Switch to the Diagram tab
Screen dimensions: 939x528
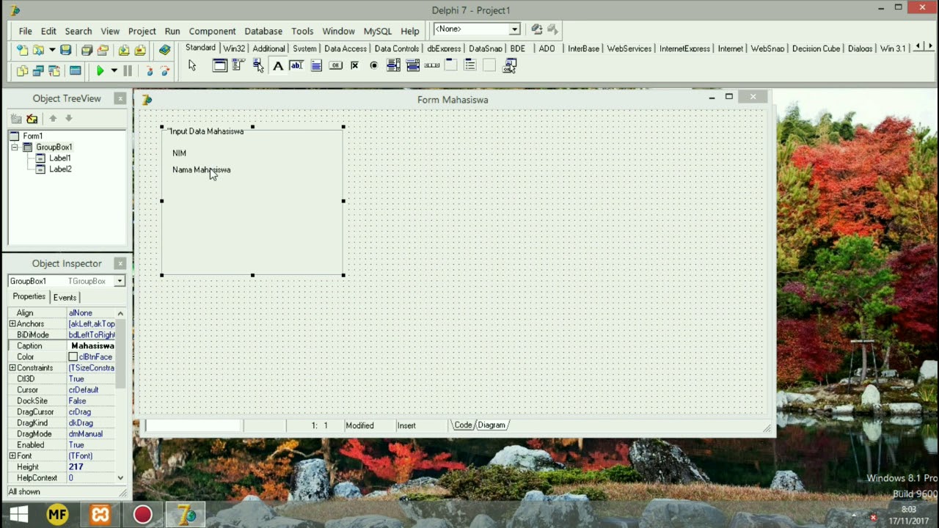point(492,425)
